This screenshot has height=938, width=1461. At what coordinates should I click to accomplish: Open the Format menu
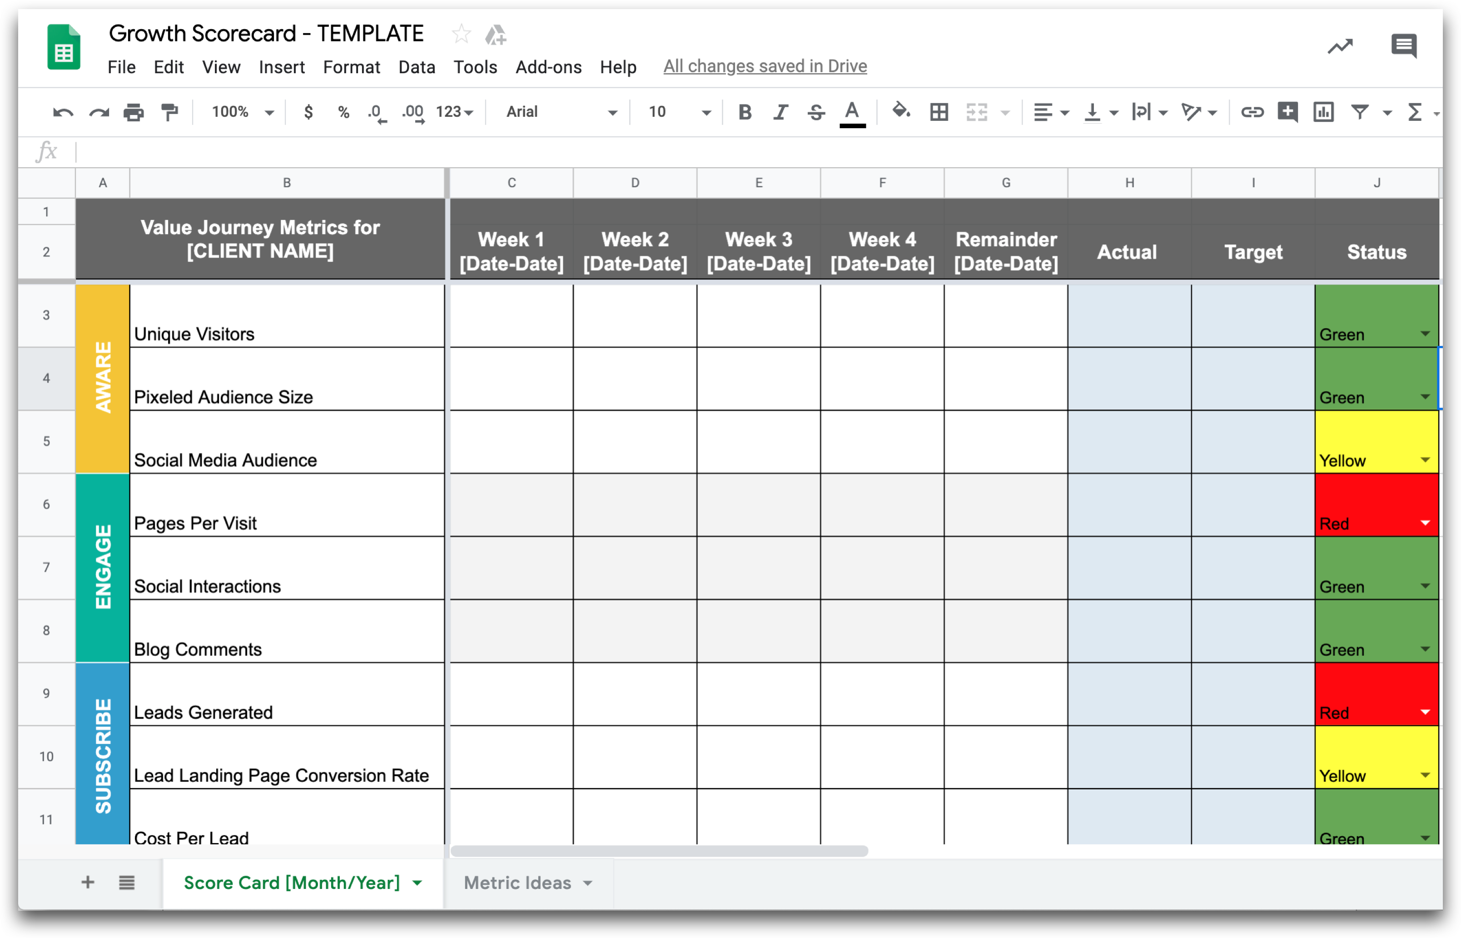point(351,67)
